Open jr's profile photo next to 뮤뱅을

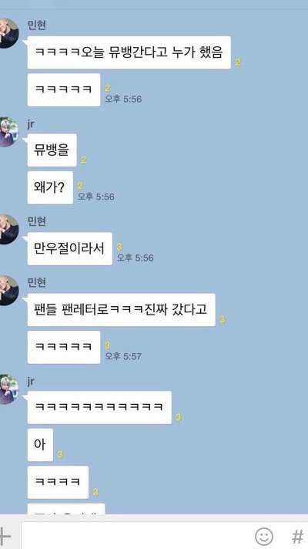pyautogui.click(x=8, y=132)
